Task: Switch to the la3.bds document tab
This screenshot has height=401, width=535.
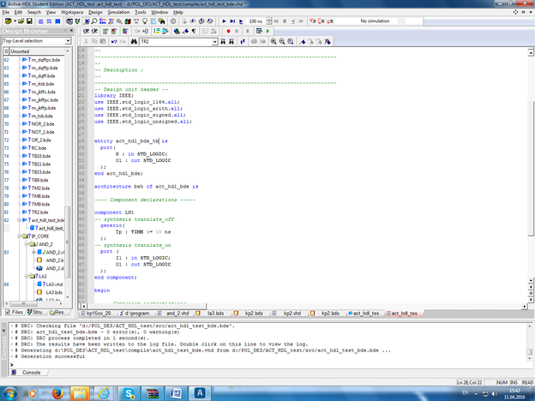Action: point(216,314)
